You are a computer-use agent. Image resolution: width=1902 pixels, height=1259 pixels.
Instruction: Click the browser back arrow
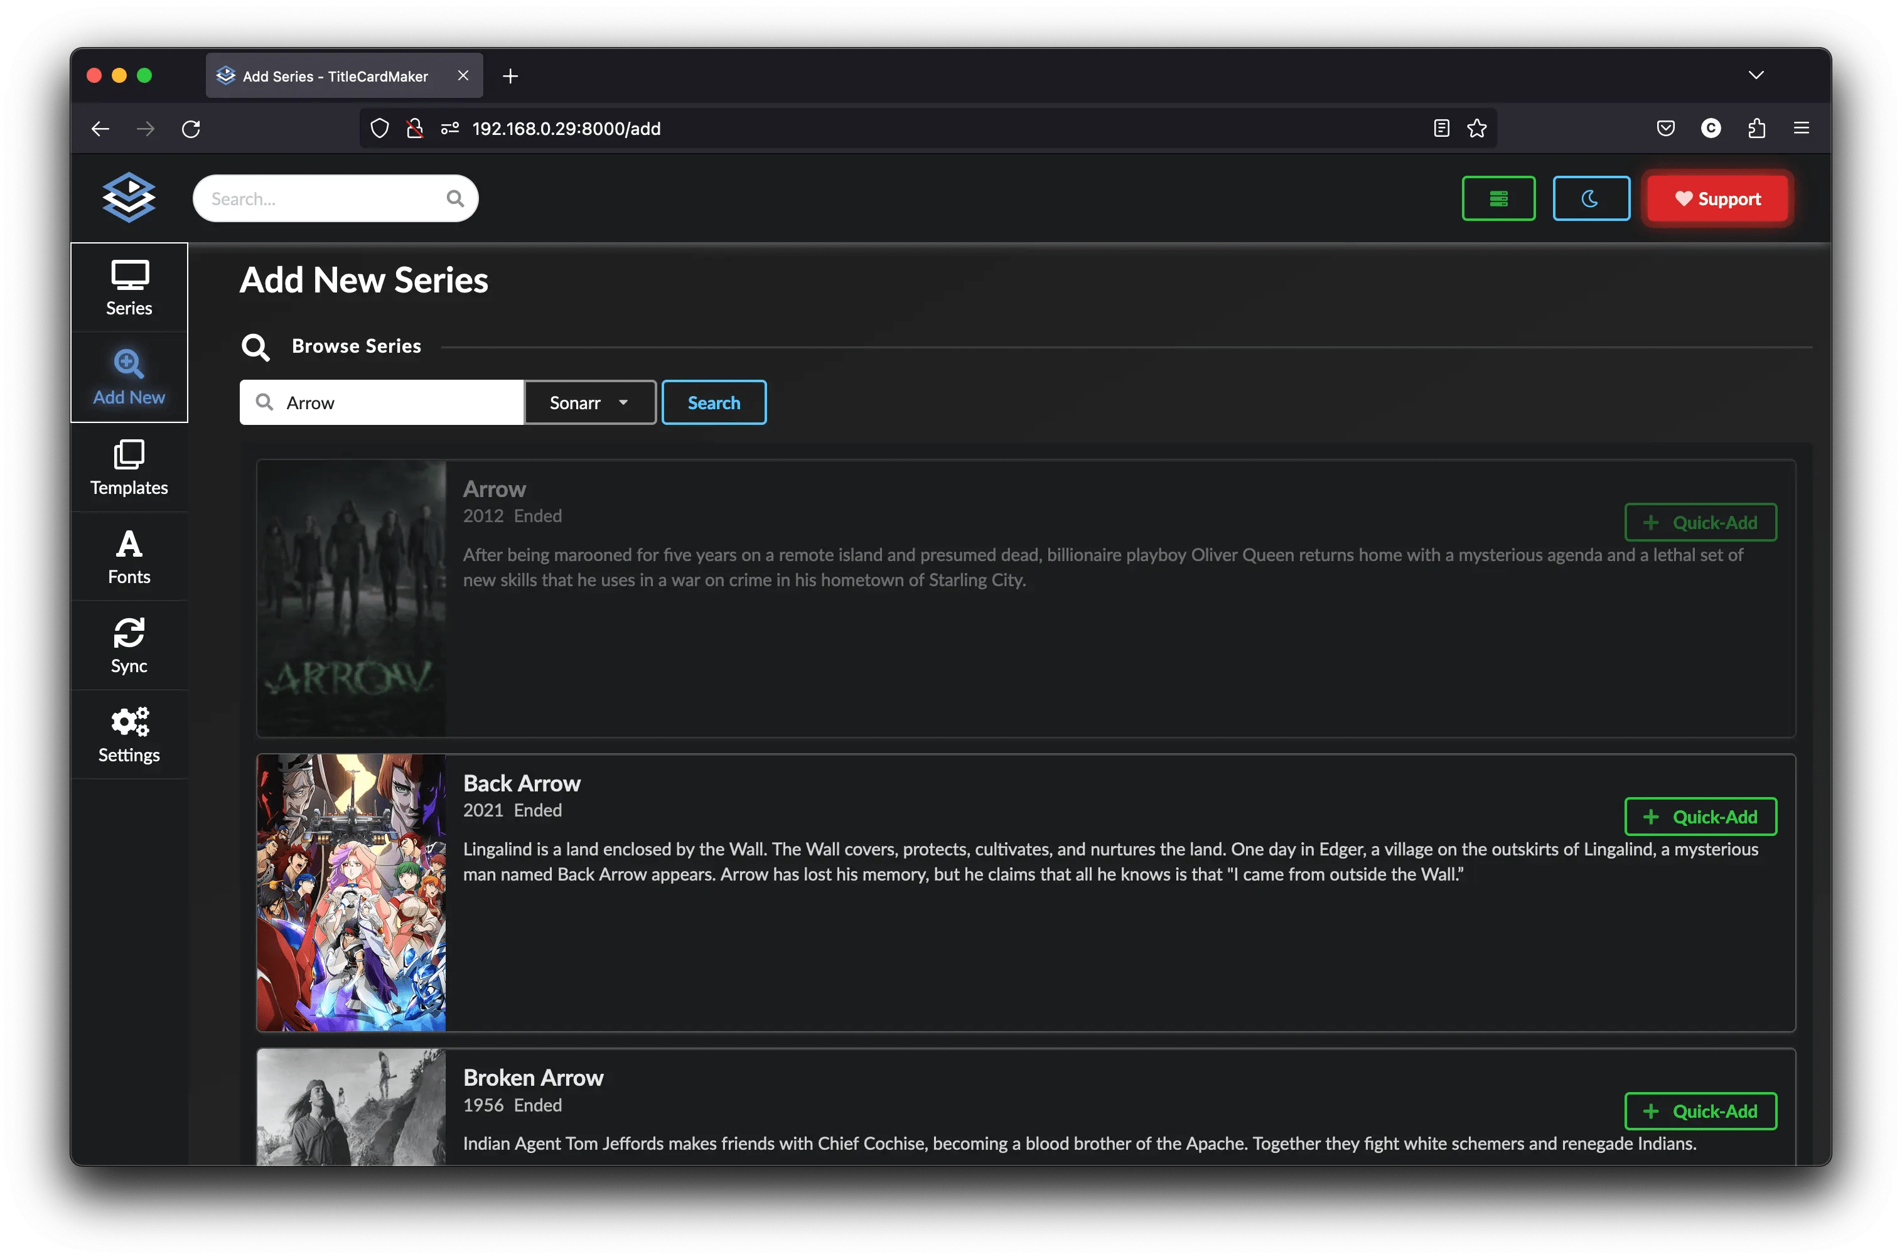click(x=100, y=129)
